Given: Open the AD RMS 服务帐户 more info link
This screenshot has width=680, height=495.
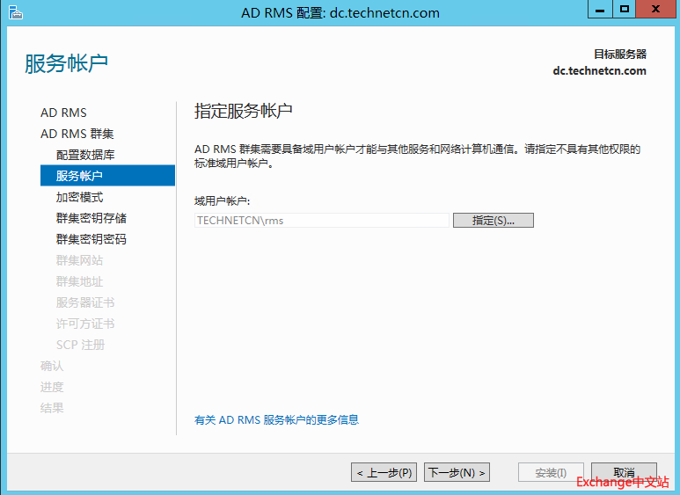Looking at the screenshot, I should coord(276,420).
